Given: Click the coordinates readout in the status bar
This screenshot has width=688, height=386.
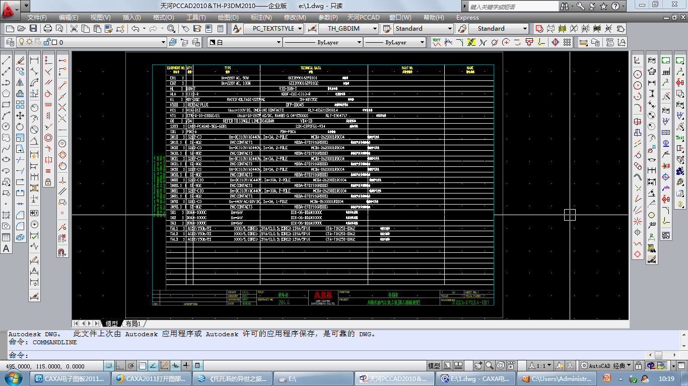Looking at the screenshot, I should pos(45,366).
